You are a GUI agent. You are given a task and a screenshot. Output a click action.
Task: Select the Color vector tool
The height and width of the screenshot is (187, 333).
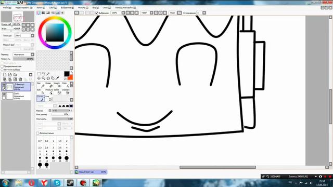tap(66, 85)
